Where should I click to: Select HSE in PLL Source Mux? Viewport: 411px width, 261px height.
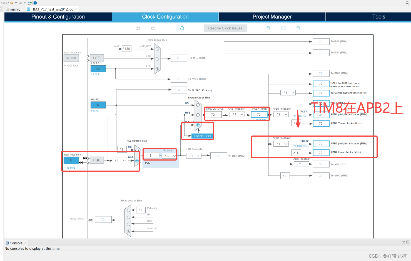pyautogui.click(x=137, y=161)
